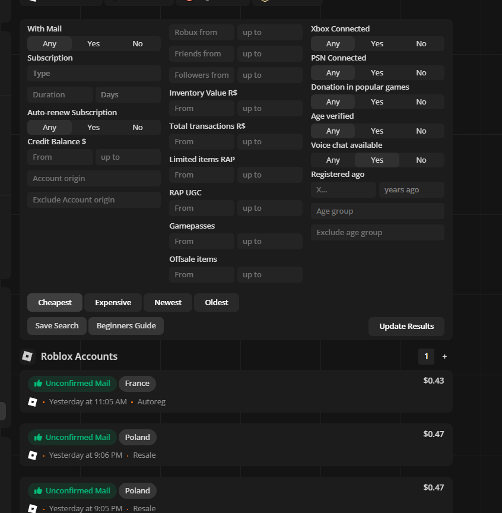Open the $0.43 France account listing
This screenshot has width=502, height=513.
(x=236, y=391)
